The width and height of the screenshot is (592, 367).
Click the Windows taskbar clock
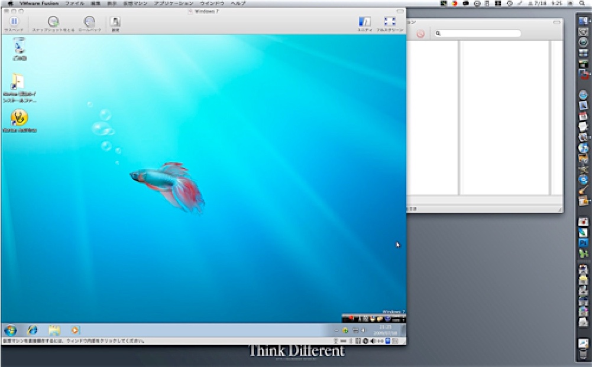point(386,330)
